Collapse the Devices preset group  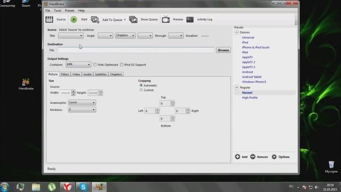click(237, 32)
